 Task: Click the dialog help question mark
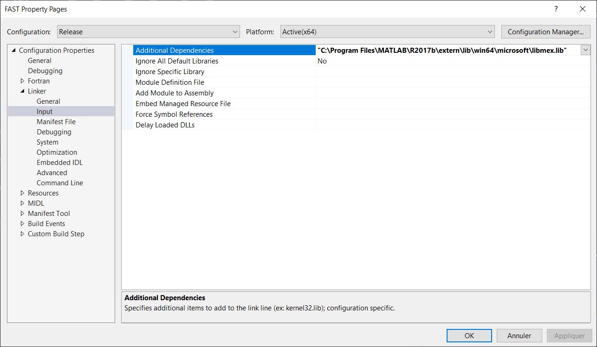(x=556, y=9)
